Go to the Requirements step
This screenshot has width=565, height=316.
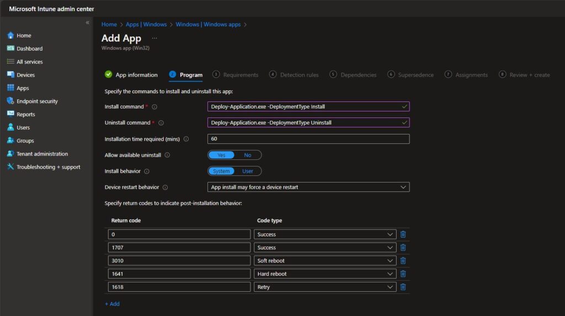pos(235,74)
